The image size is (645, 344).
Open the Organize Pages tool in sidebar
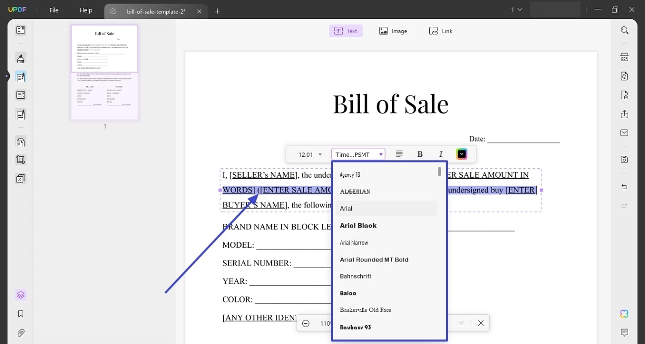[20, 95]
